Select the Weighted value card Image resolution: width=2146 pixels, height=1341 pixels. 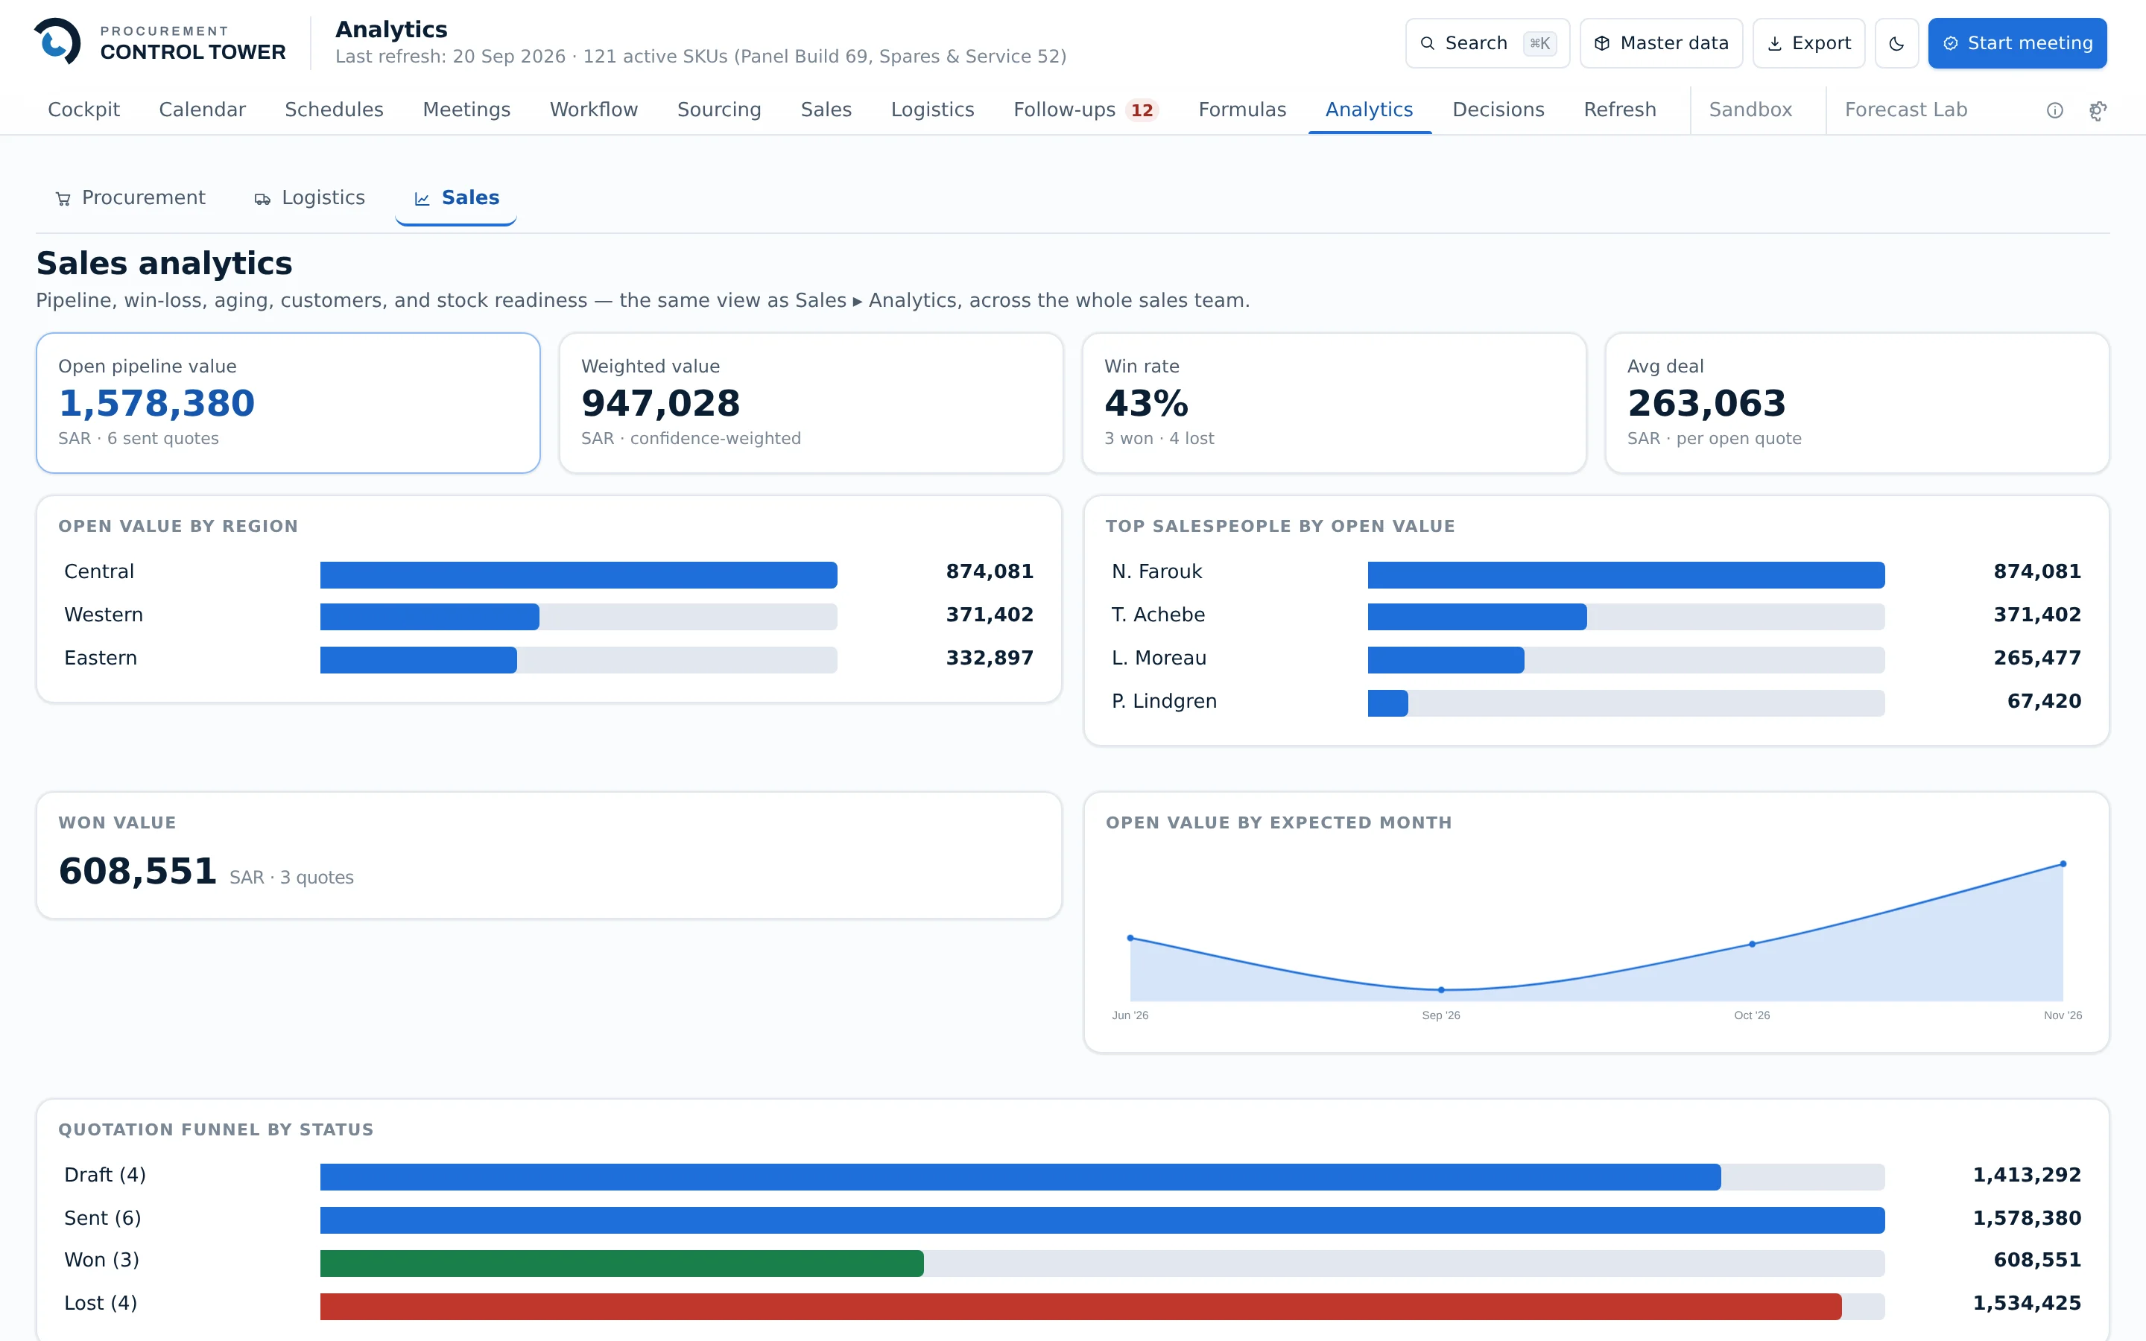click(811, 402)
